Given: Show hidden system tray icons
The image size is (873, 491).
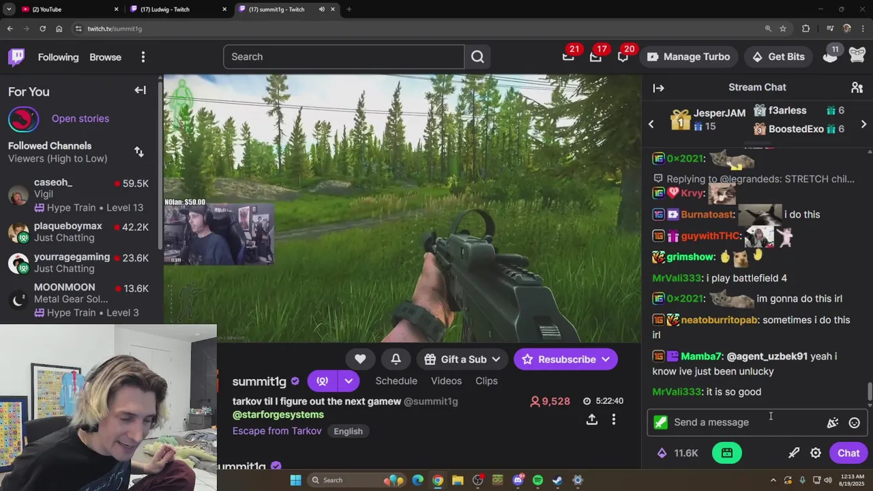Looking at the screenshot, I should click(773, 480).
